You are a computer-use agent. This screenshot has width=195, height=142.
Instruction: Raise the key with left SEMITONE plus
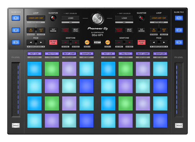[x=76, y=42]
